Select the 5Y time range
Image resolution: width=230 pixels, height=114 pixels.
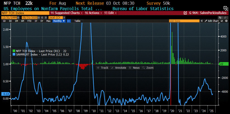pos(42,21)
